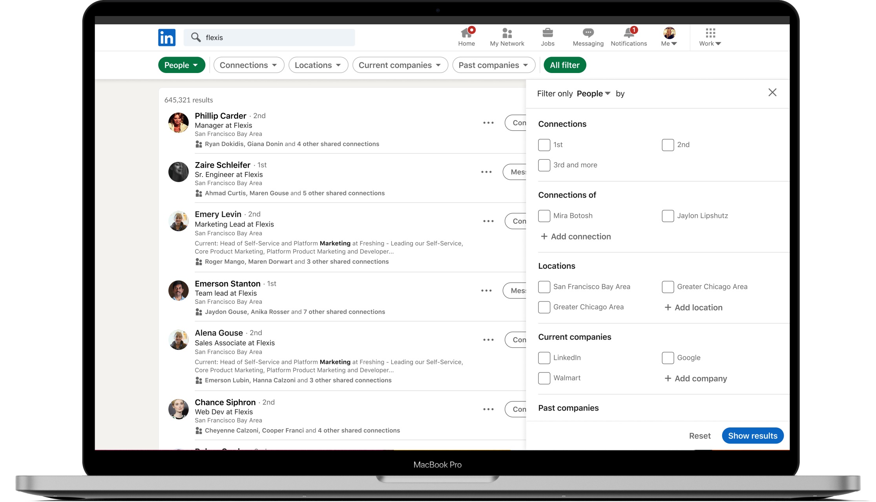Expand the Work dropdown arrow
876x502 pixels.
(x=718, y=44)
